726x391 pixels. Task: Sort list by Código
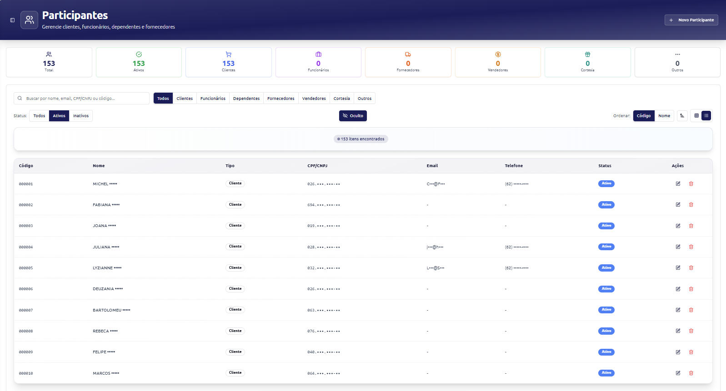pyautogui.click(x=644, y=116)
